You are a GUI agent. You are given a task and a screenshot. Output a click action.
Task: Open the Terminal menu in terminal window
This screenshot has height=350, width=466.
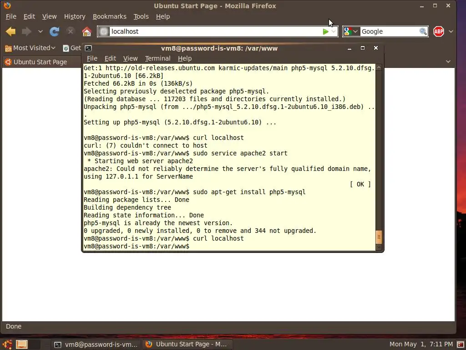(158, 58)
